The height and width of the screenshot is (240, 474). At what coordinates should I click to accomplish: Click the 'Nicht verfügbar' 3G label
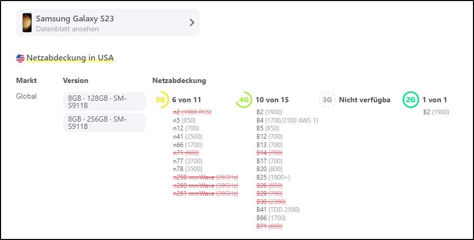pyautogui.click(x=364, y=100)
